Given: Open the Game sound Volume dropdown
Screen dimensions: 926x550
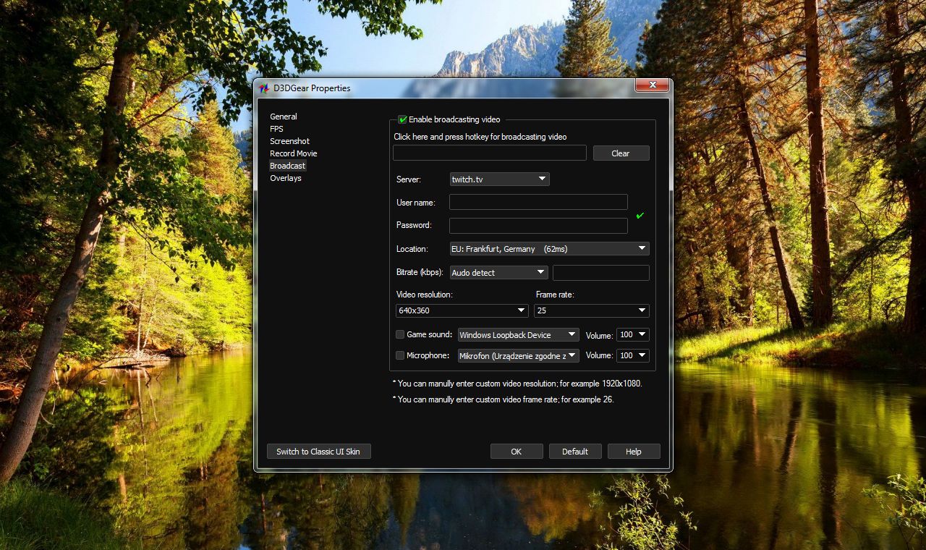Looking at the screenshot, I should (x=633, y=334).
